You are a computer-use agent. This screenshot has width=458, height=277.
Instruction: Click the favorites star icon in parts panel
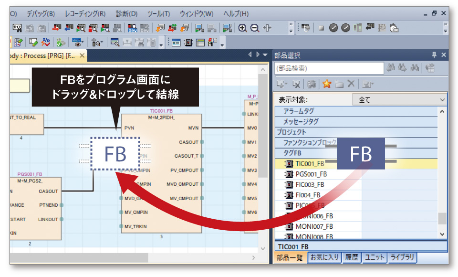coord(327,84)
